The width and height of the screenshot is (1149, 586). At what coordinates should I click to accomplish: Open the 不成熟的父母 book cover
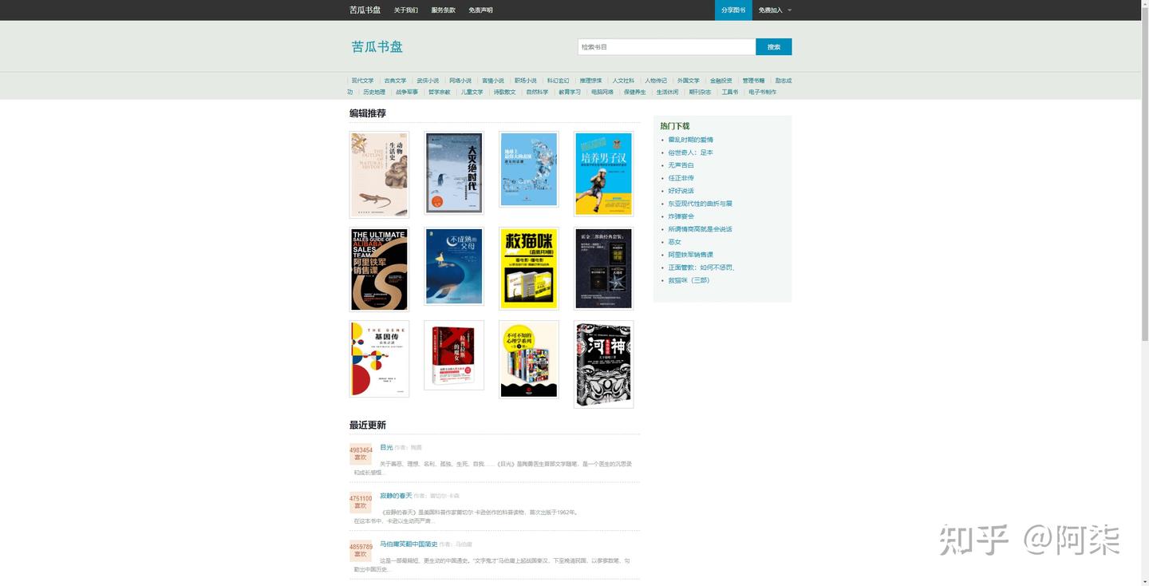tap(454, 267)
